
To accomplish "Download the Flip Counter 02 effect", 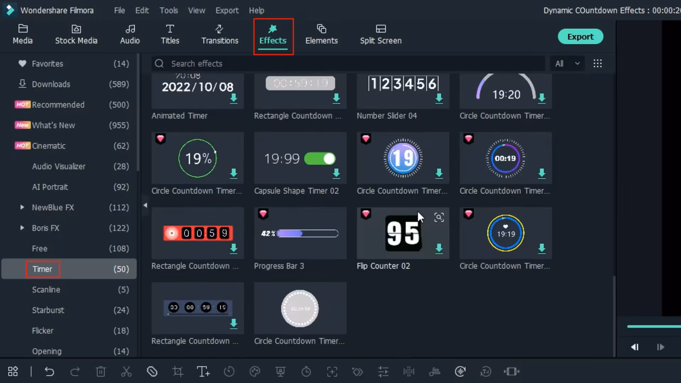I will click(x=439, y=248).
